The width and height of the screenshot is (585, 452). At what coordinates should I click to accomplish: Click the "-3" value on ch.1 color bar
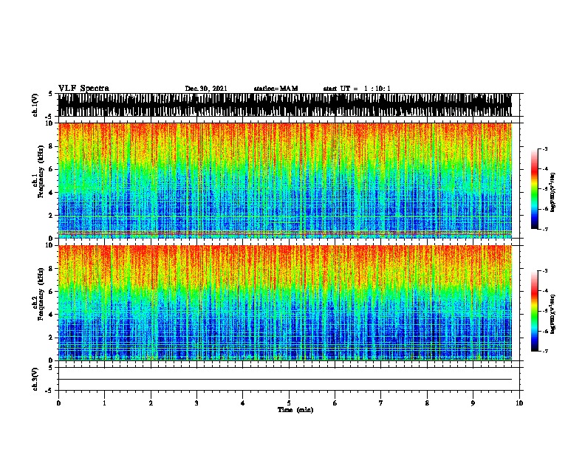coord(544,148)
